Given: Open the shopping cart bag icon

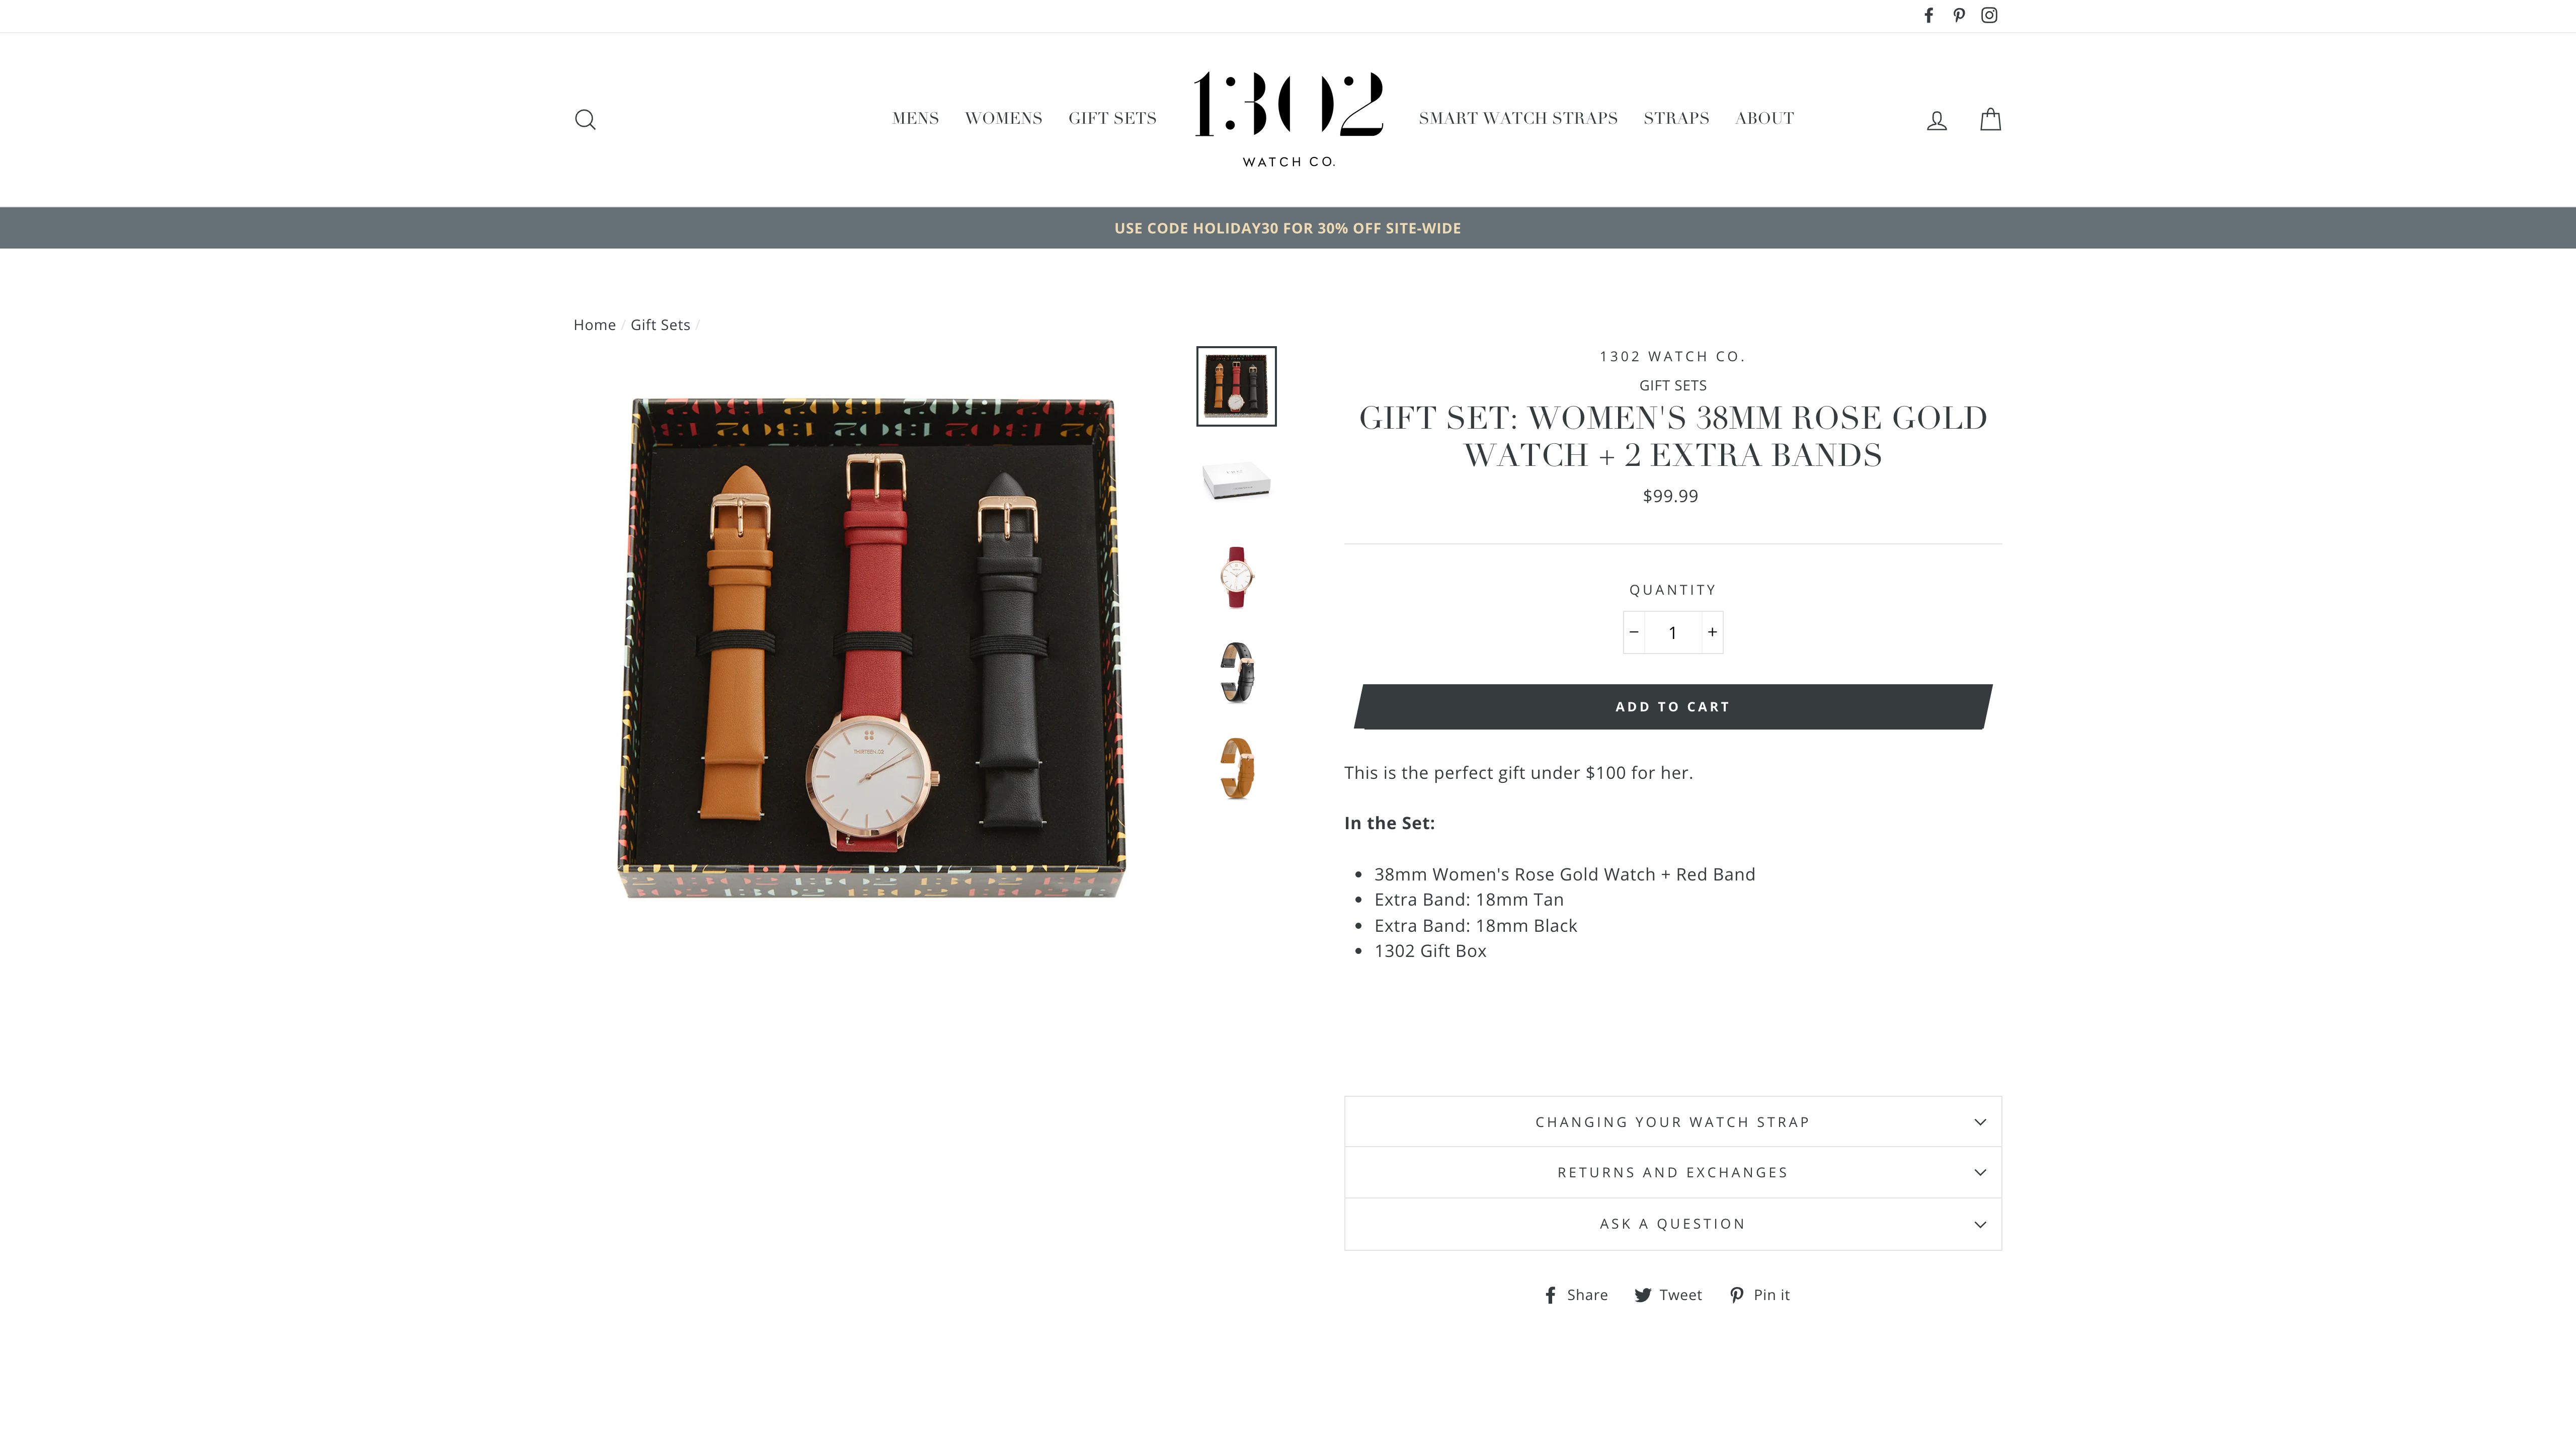Looking at the screenshot, I should coord(1990,119).
